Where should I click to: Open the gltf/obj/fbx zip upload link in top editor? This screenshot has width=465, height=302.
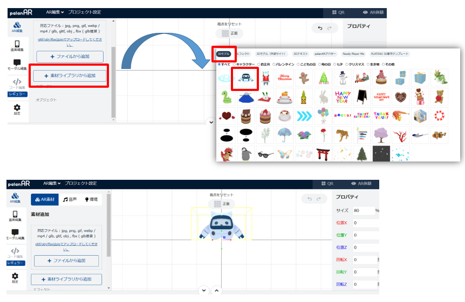point(70,42)
